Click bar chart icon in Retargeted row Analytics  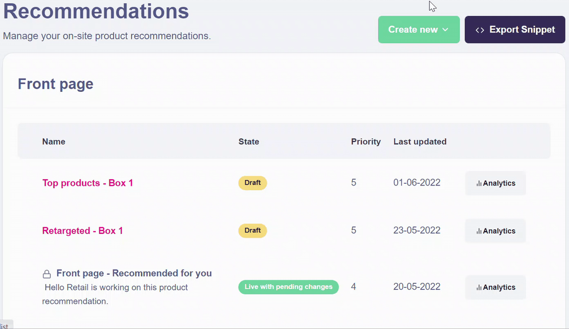pos(479,231)
